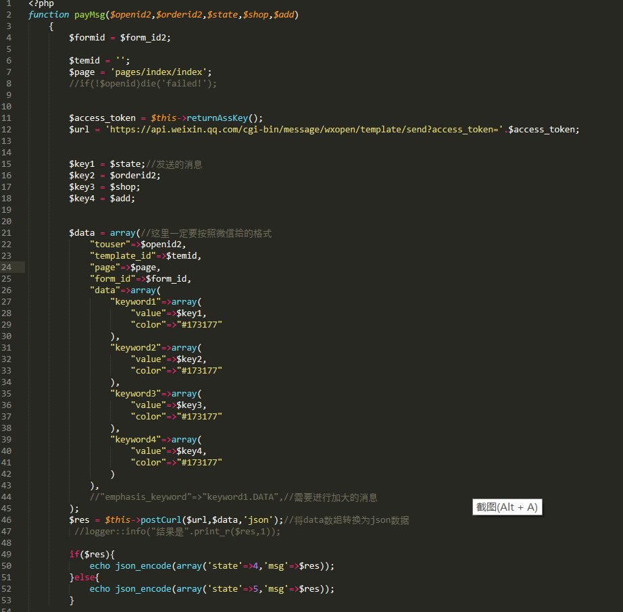Click the commented emphasis_keyword line

coord(233,497)
